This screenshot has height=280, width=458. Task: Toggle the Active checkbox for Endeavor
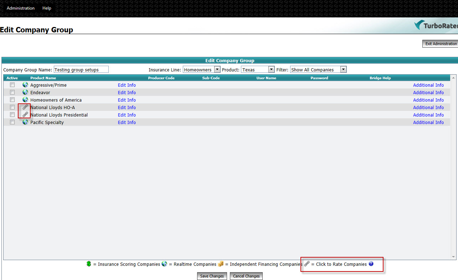(x=12, y=92)
